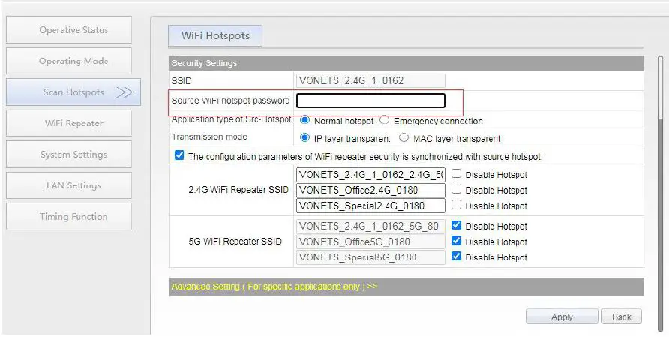Edit the VONETS_2.4G_1_0162_2.4G repeater SSID field
Viewport: 669px width, 337px height.
[370, 175]
